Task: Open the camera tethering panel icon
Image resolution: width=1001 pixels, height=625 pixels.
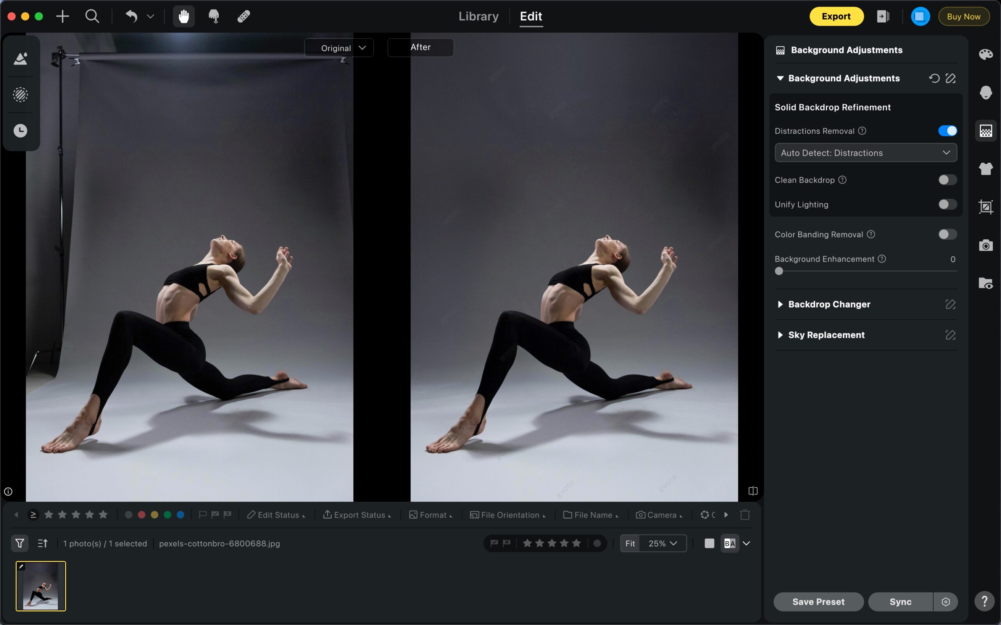Action: (x=985, y=245)
